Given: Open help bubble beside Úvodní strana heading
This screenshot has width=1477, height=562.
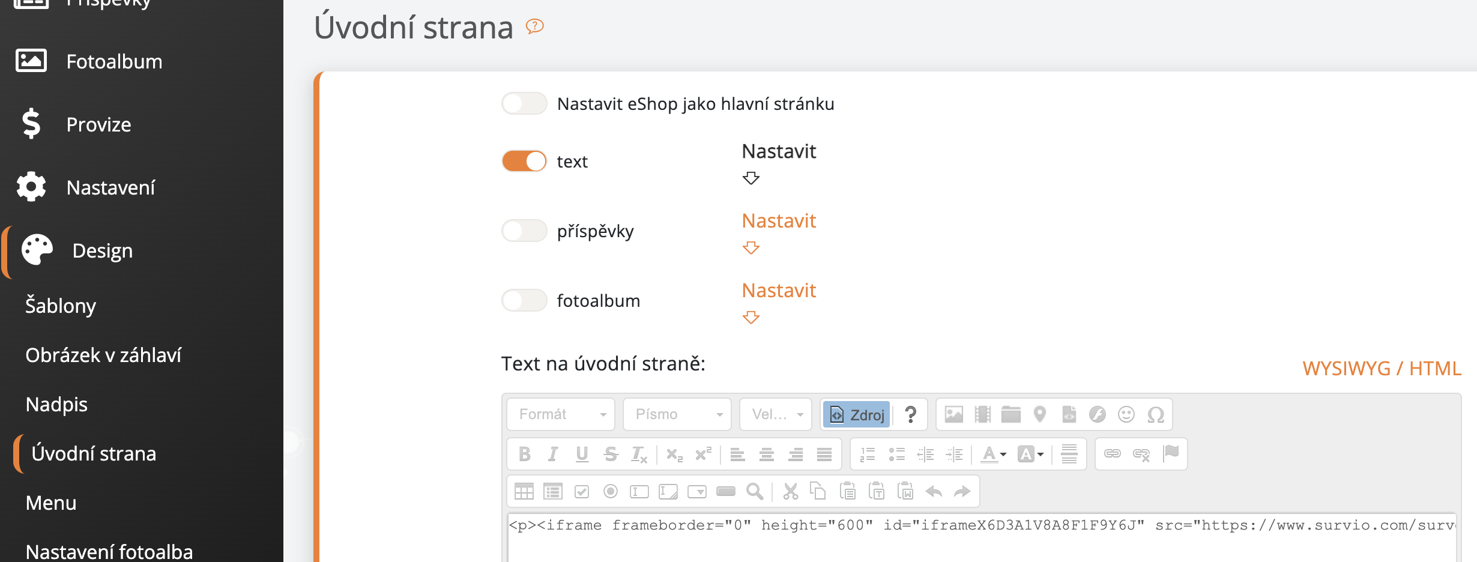Looking at the screenshot, I should pos(534,26).
